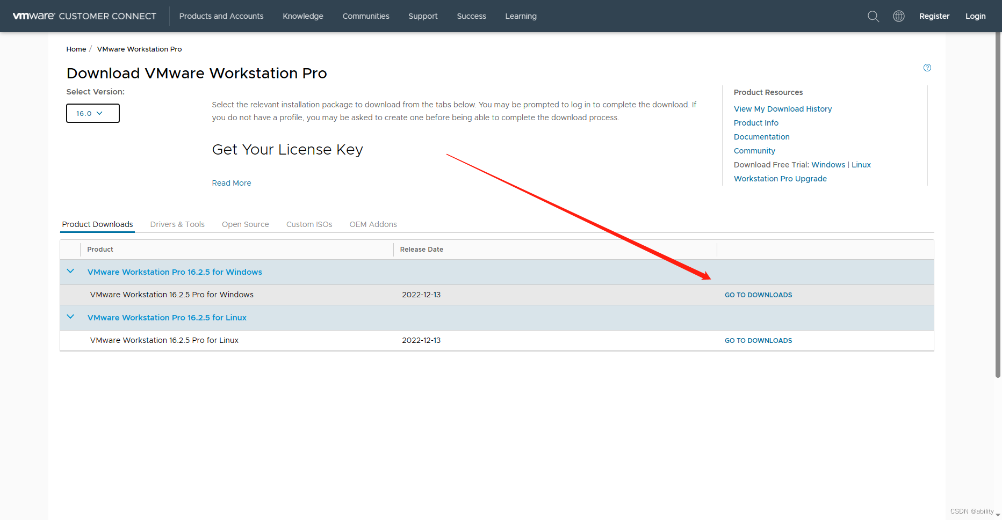Click VMware Workstation Pro 16.2.5 for Linux title

pos(167,318)
